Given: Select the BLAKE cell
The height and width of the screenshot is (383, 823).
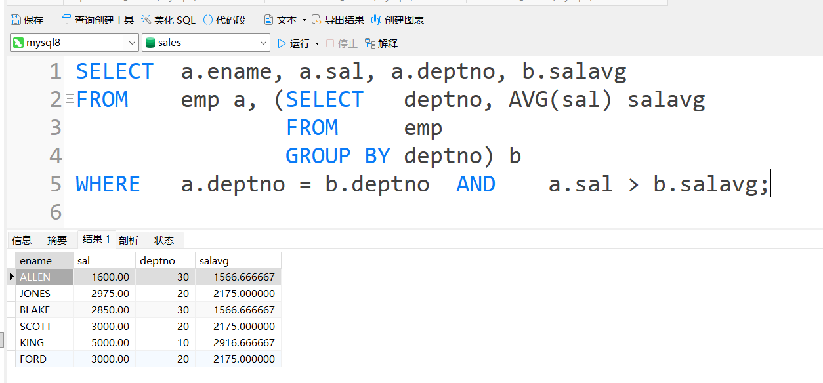Looking at the screenshot, I should (44, 310).
